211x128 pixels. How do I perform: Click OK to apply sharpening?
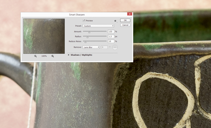pos(125,20)
